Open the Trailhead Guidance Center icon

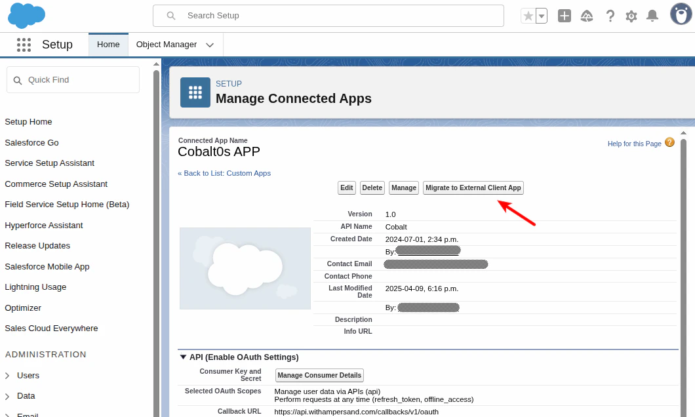point(587,15)
